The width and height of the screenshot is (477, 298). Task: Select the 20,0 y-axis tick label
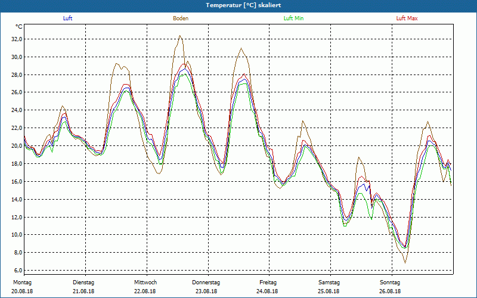click(x=17, y=146)
